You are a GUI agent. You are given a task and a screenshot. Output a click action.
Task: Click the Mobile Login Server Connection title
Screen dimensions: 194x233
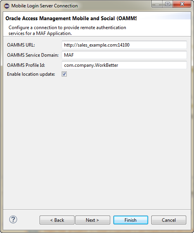click(45, 6)
